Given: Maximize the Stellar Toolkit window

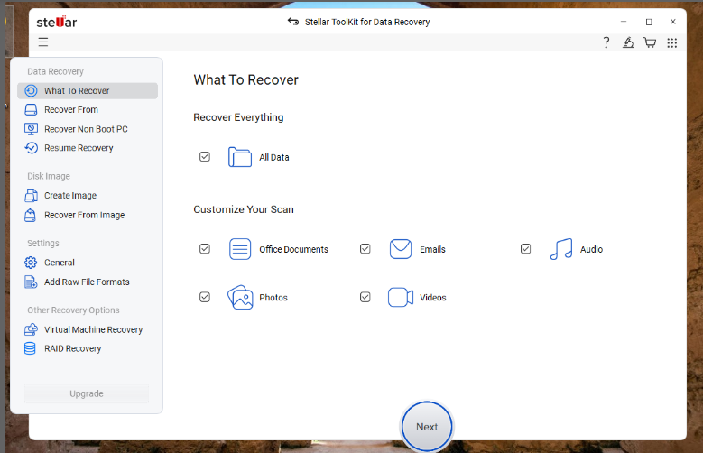Looking at the screenshot, I should pos(649,22).
